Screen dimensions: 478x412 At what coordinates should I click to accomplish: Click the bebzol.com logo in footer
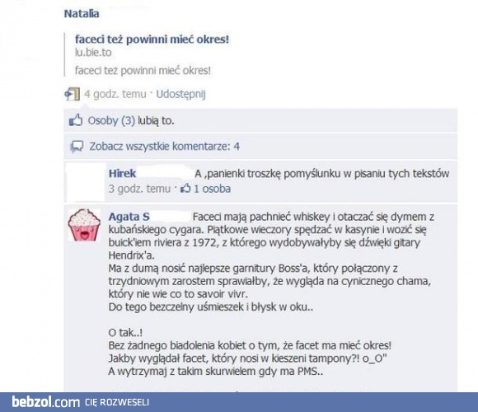click(46, 402)
